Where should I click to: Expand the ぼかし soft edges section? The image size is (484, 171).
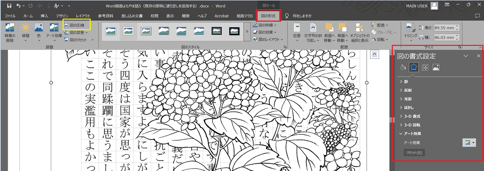coord(407,108)
